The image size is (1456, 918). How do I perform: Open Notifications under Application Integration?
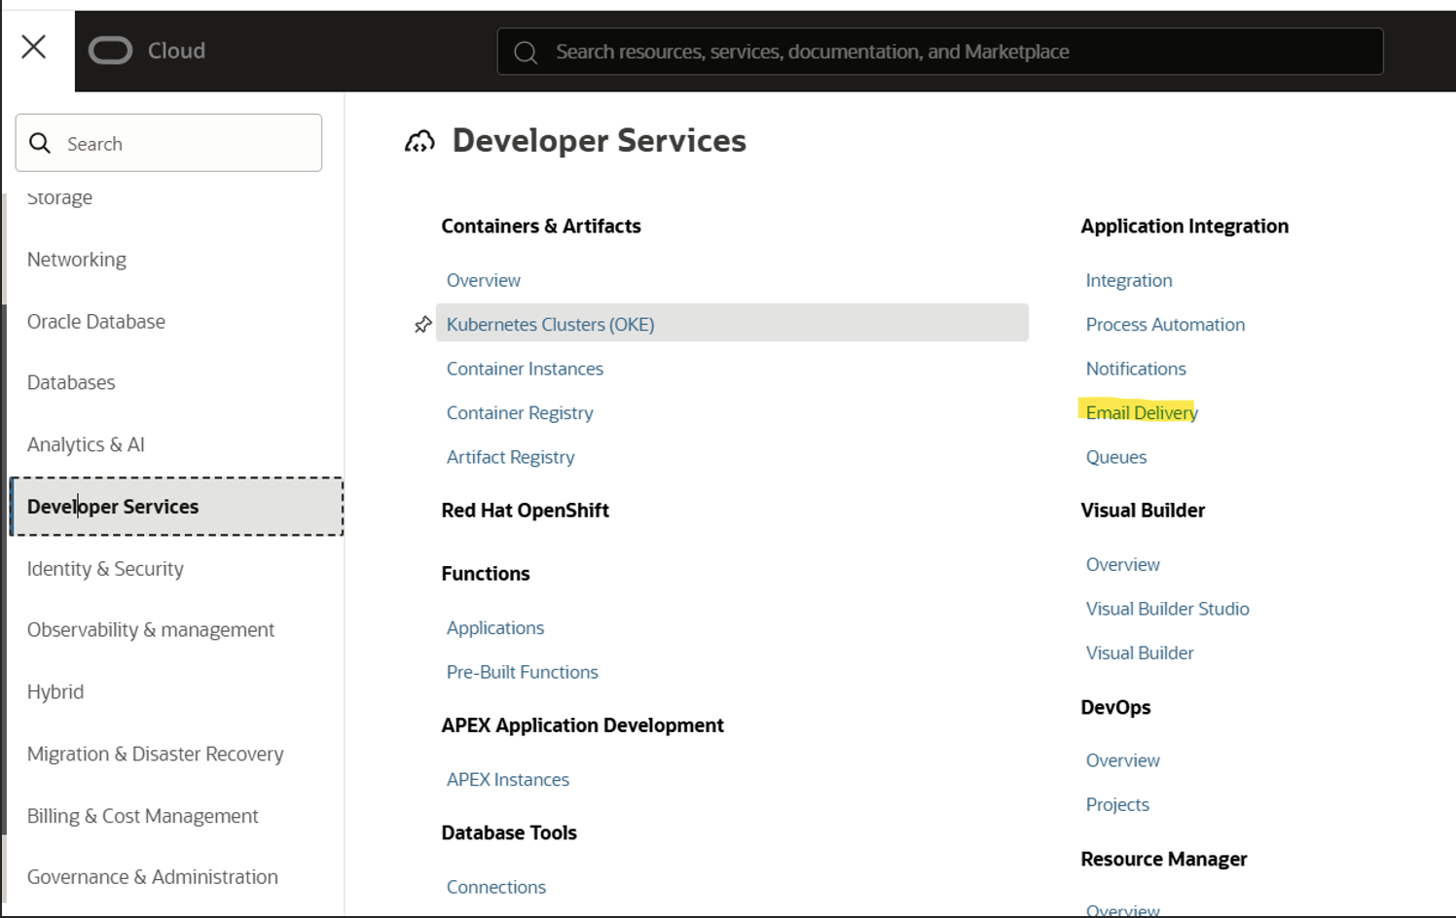coord(1136,369)
